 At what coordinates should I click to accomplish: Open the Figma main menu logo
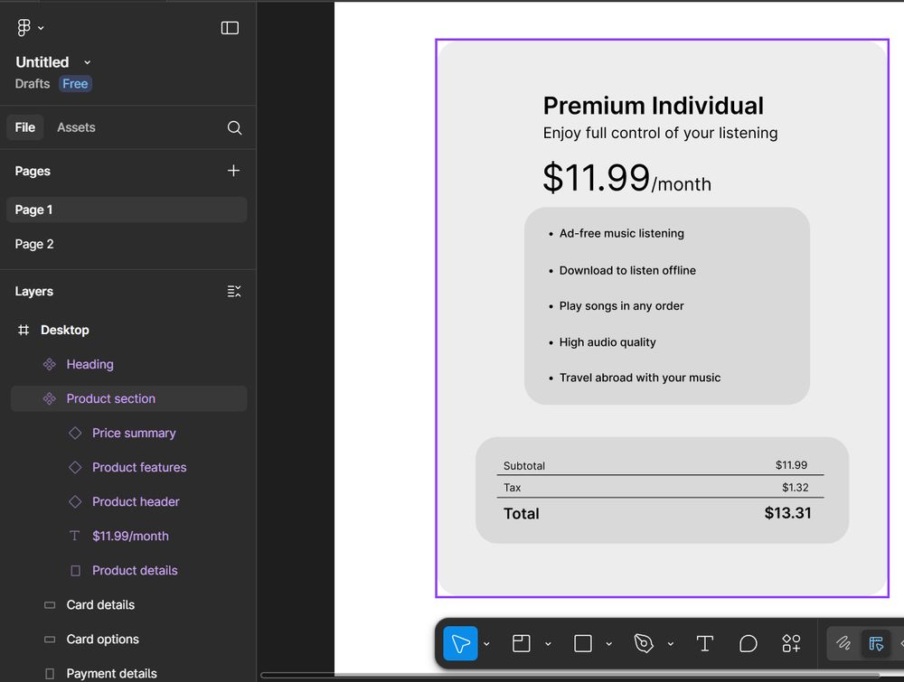pos(24,28)
